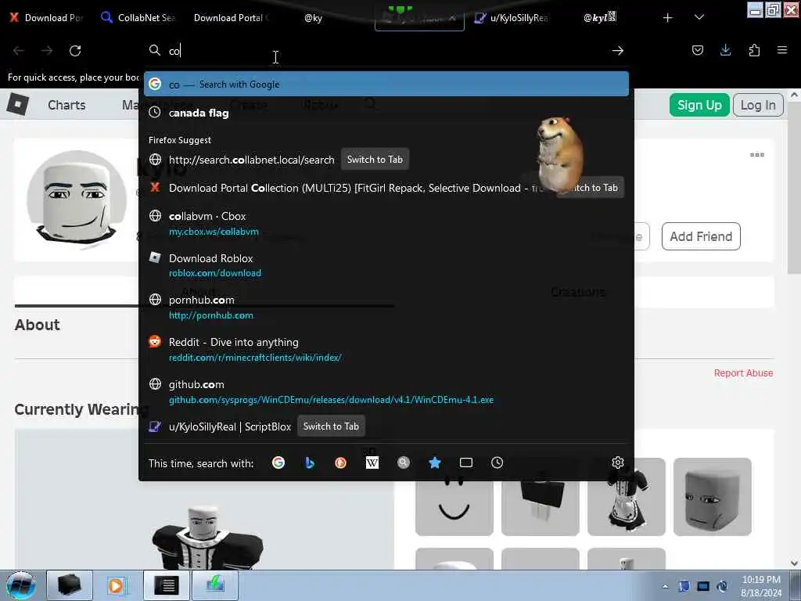This screenshot has width=801, height=601.
Task: Open Windows Start menu
Action: pyautogui.click(x=20, y=585)
